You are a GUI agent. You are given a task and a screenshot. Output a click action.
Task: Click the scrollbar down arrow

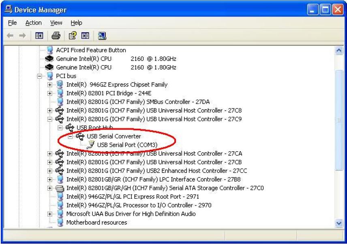(339, 223)
